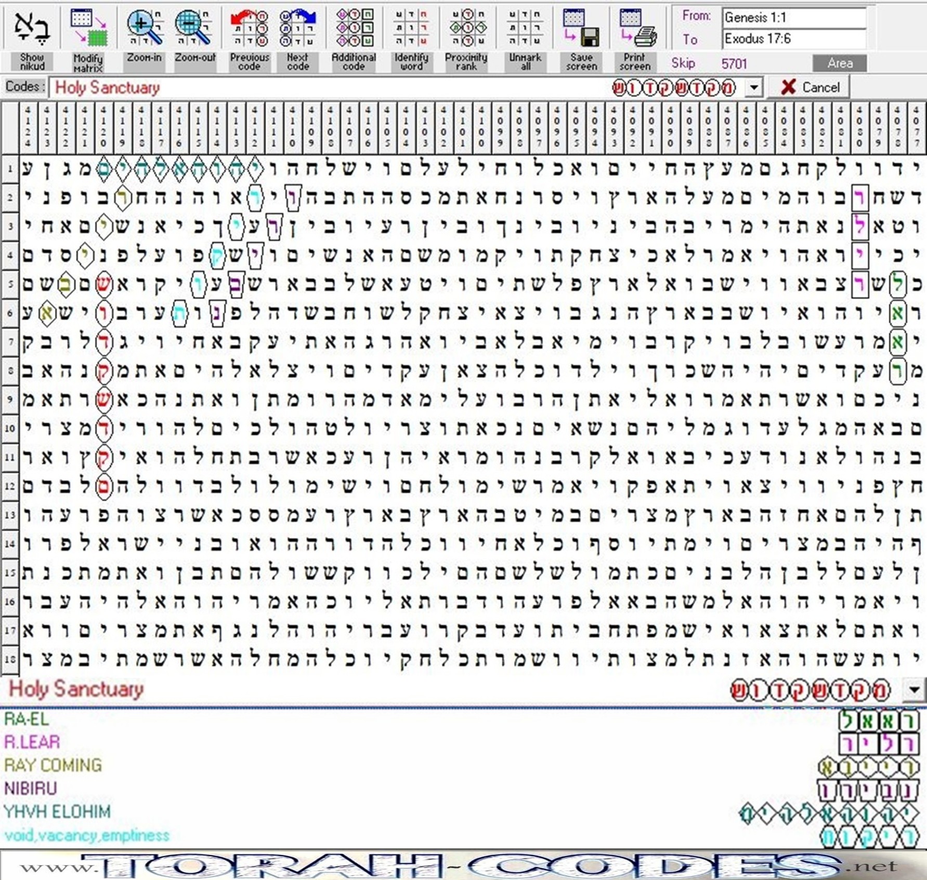Print screen using the printer icon

coord(638,28)
